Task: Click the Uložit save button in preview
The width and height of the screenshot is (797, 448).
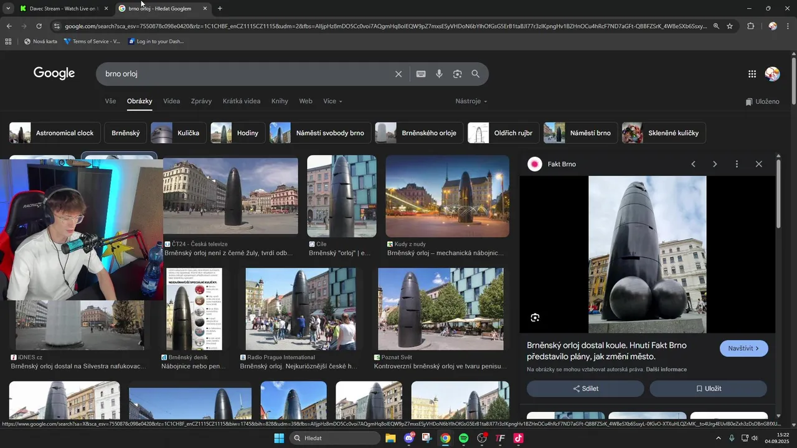Action: point(708,389)
